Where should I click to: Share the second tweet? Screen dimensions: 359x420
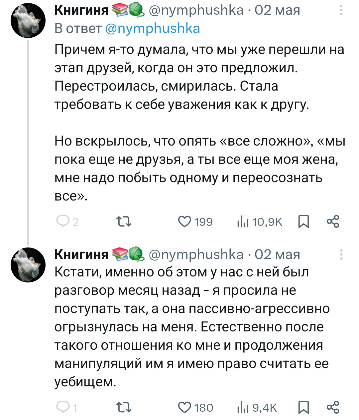pyautogui.click(x=333, y=407)
